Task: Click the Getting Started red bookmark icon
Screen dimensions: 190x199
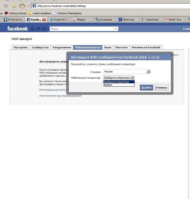Action: [x=6, y=13]
